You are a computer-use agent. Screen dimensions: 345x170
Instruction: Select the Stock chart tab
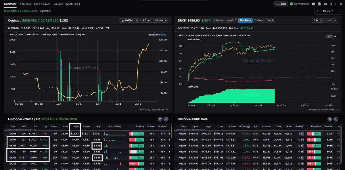coord(270,20)
